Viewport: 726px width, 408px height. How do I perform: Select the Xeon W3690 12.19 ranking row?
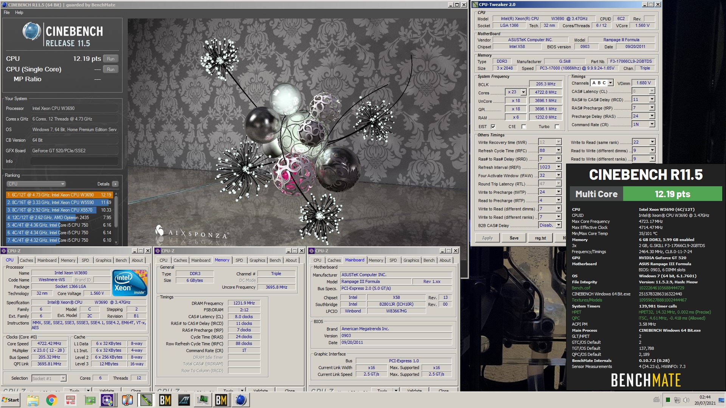tap(59, 195)
